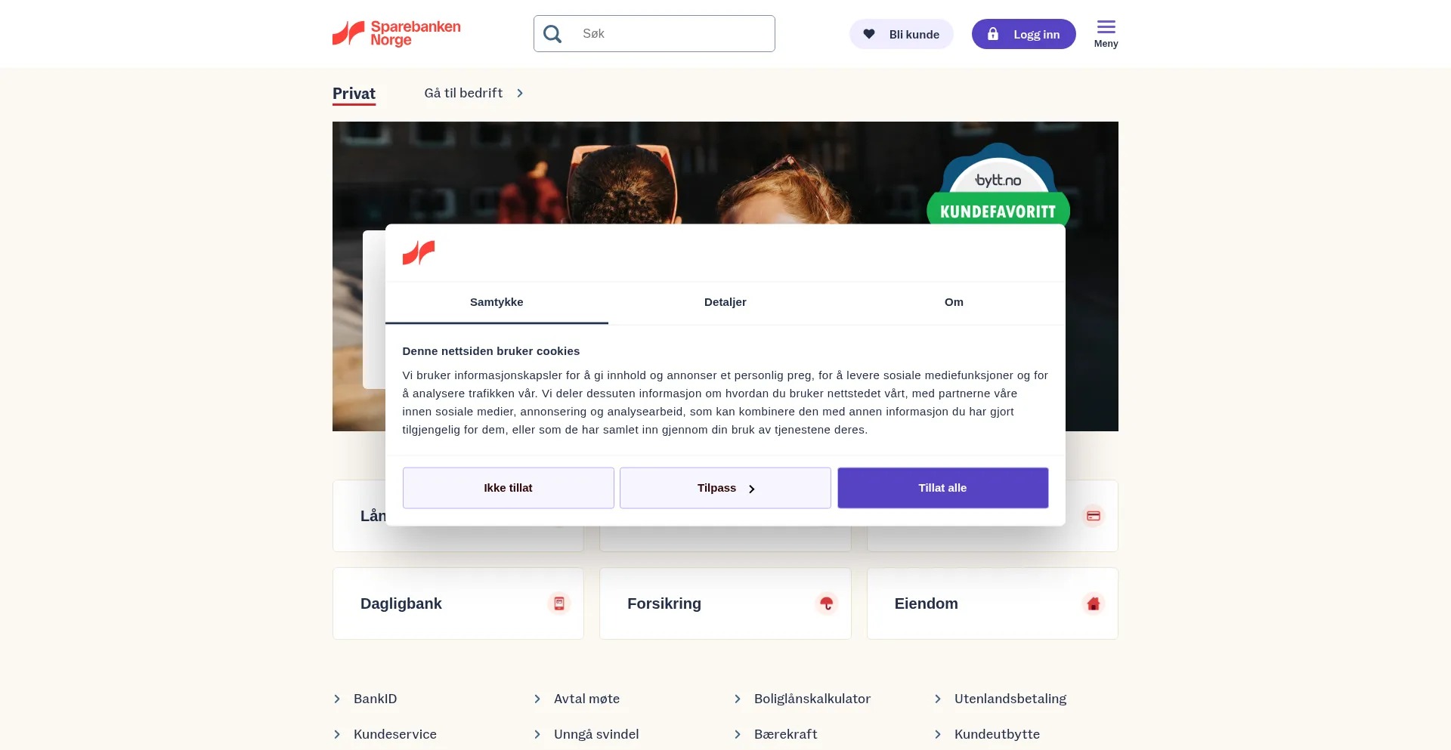This screenshot has width=1451, height=750.
Task: Decline cookies with Ikke tillat
Action: 509,488
